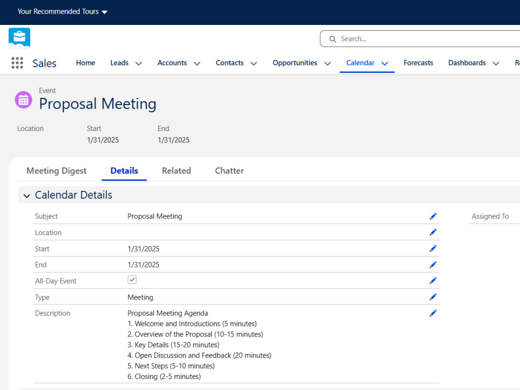Open the Accounts nav tab

point(172,63)
